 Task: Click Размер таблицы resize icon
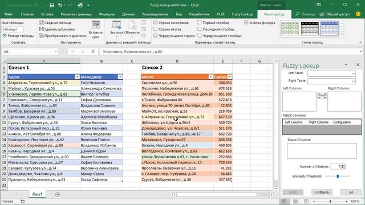click(5, 36)
